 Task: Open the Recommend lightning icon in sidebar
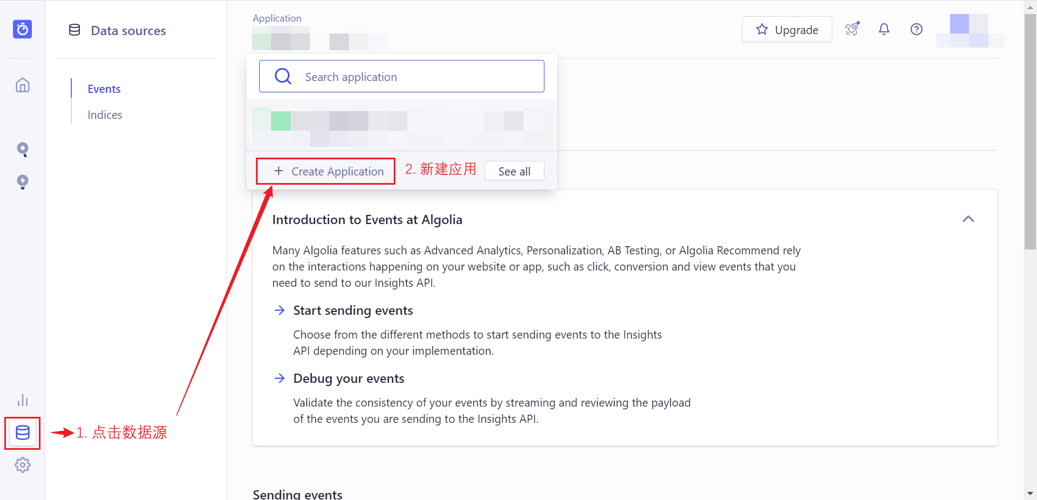tap(23, 182)
